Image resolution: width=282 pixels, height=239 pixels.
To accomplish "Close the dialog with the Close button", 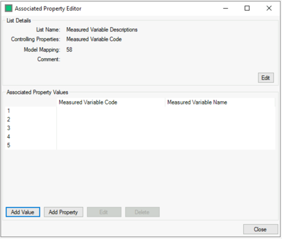I will tap(260, 229).
